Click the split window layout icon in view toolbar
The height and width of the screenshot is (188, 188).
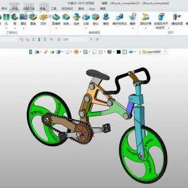[100, 52]
